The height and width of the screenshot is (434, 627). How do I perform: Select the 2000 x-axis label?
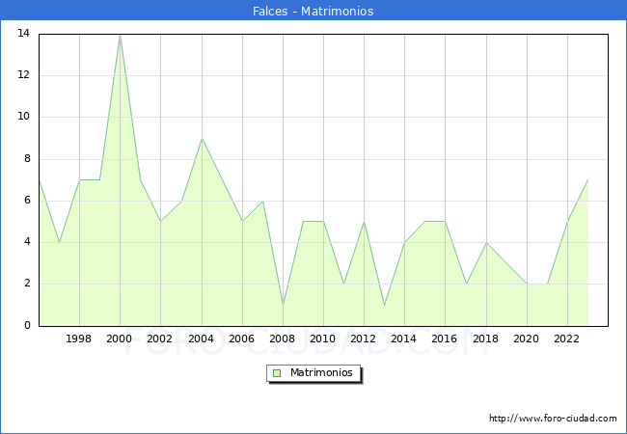pyautogui.click(x=120, y=339)
